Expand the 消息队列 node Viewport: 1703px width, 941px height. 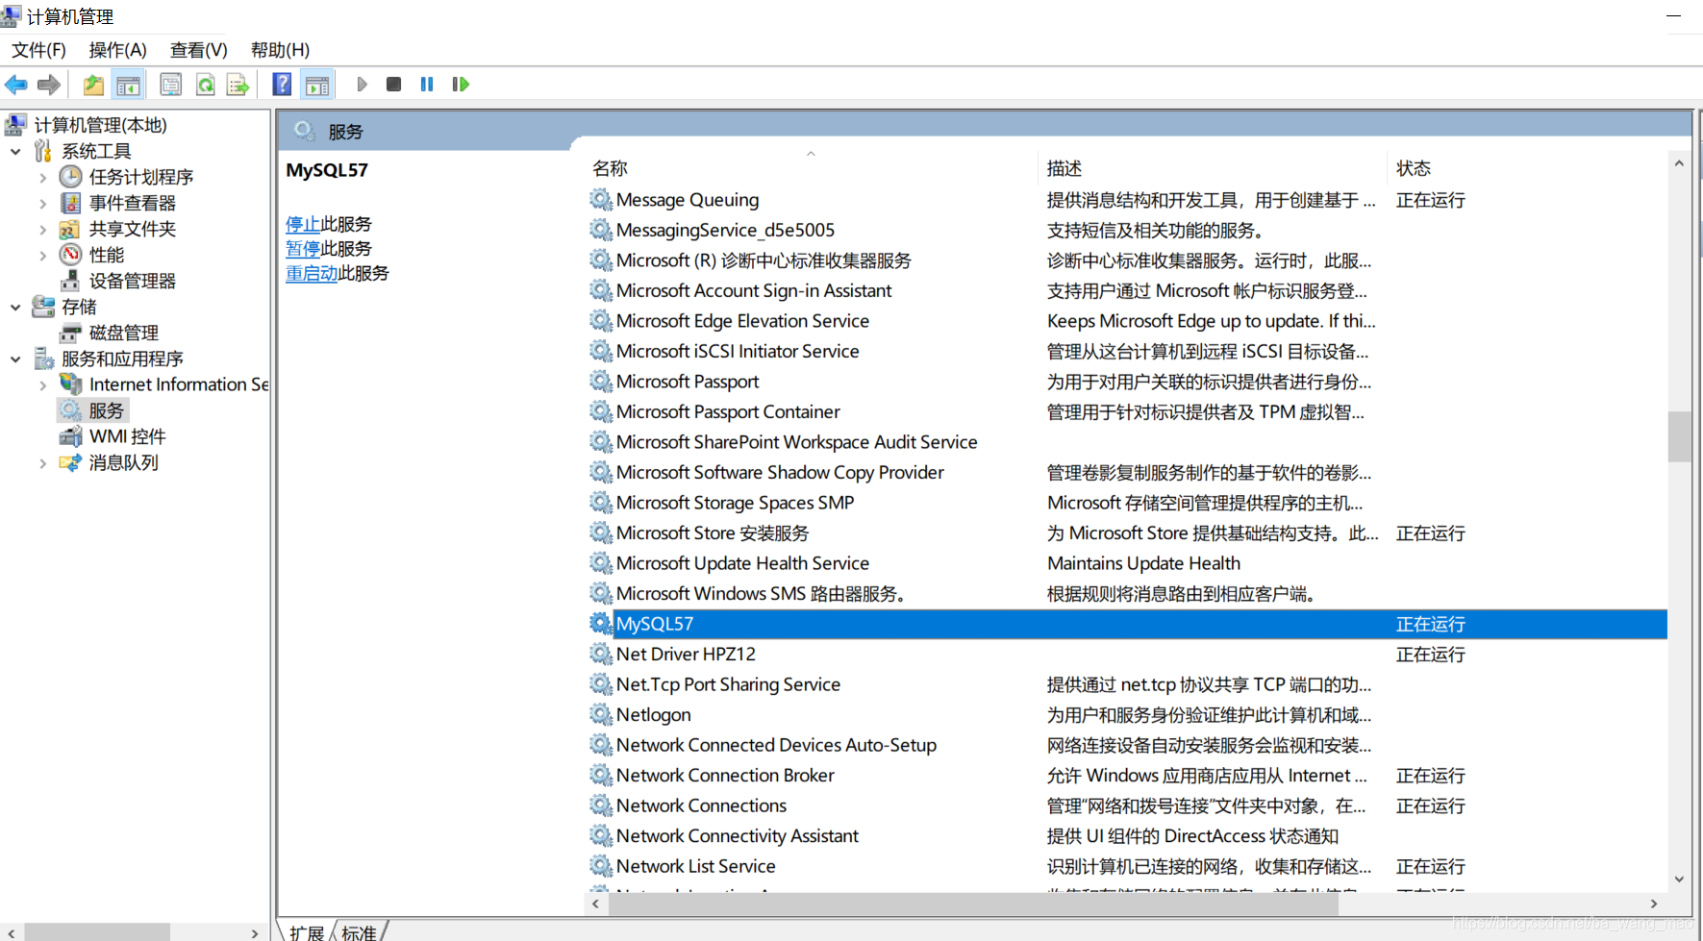coord(42,462)
